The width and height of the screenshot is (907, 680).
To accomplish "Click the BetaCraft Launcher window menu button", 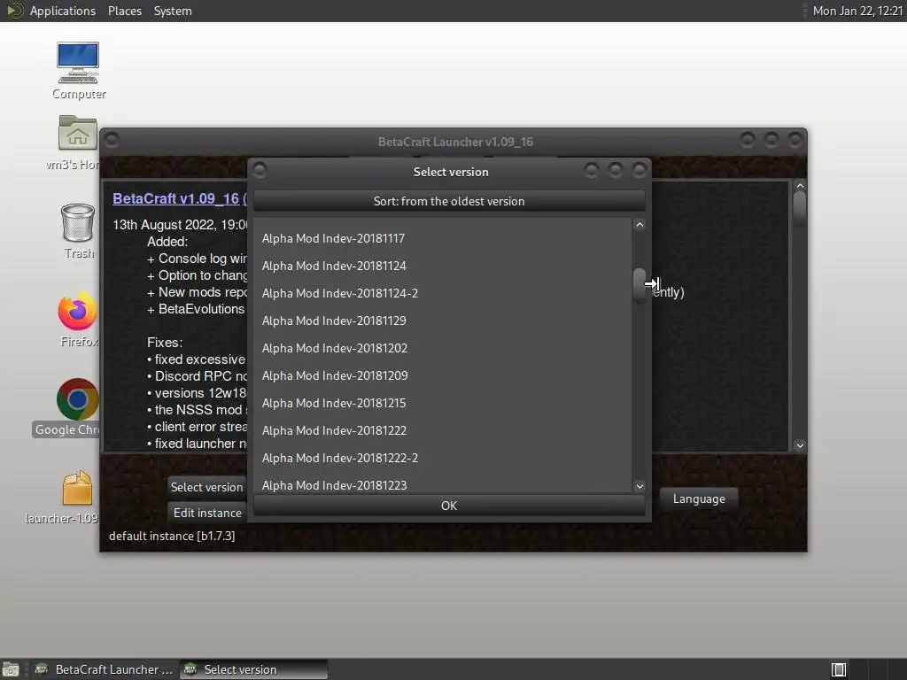I will 112,140.
